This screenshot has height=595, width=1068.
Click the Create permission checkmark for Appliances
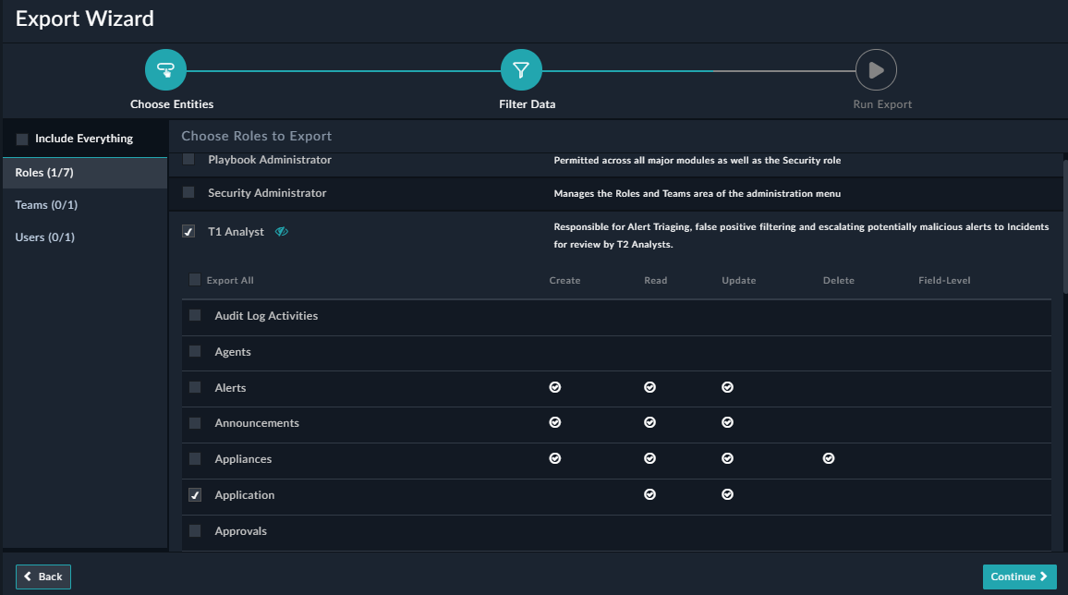click(554, 457)
